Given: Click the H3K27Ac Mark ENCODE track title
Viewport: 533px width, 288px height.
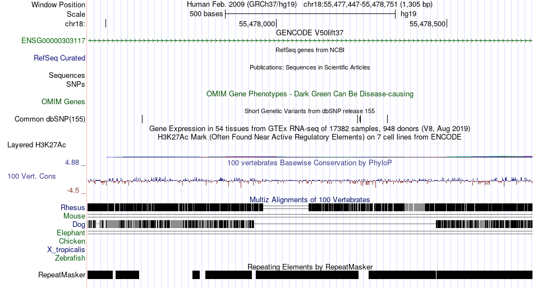Looking at the screenshot, I should (310, 137).
